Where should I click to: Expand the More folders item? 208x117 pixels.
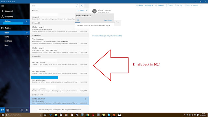coord(6,45)
